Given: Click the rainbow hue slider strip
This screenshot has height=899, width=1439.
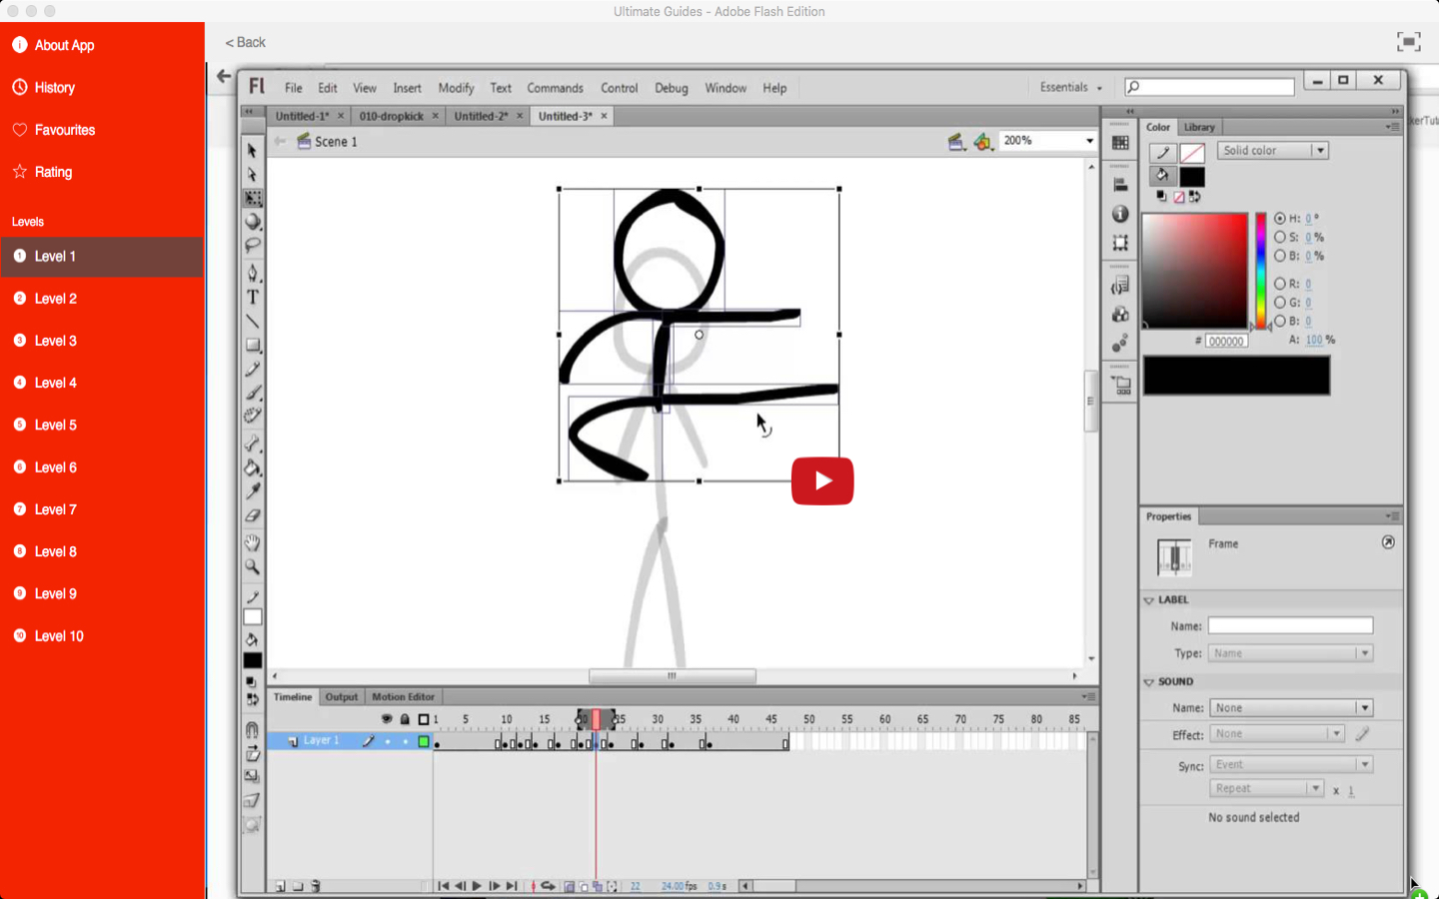Looking at the screenshot, I should tap(1261, 270).
